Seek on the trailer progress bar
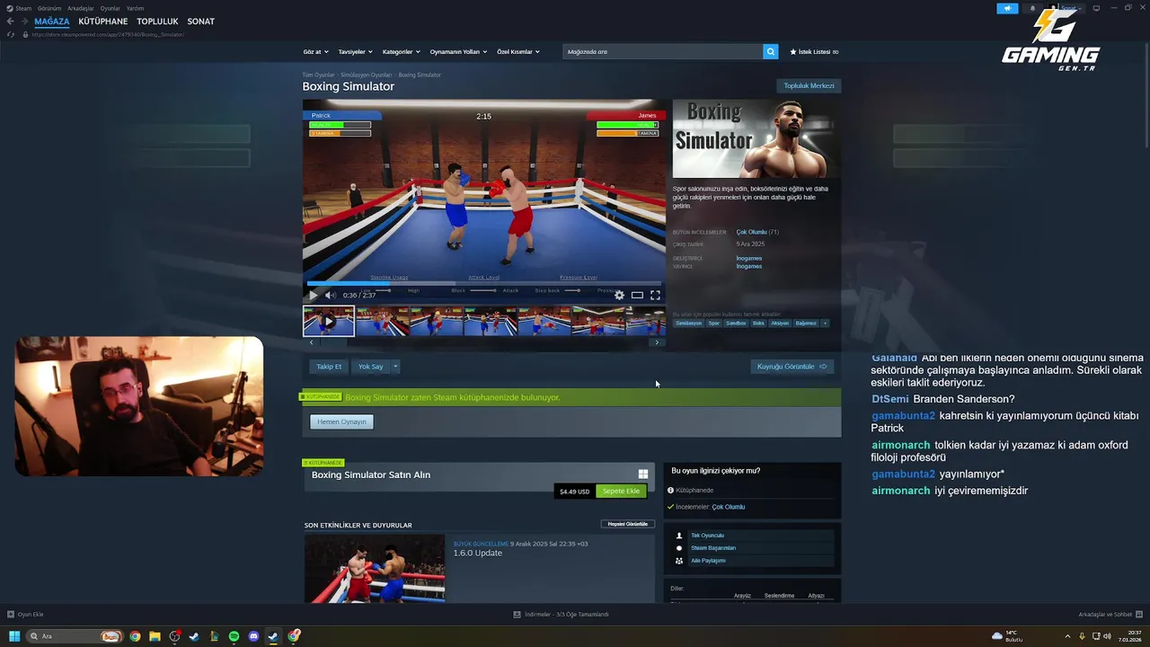1150x647 pixels. click(484, 283)
